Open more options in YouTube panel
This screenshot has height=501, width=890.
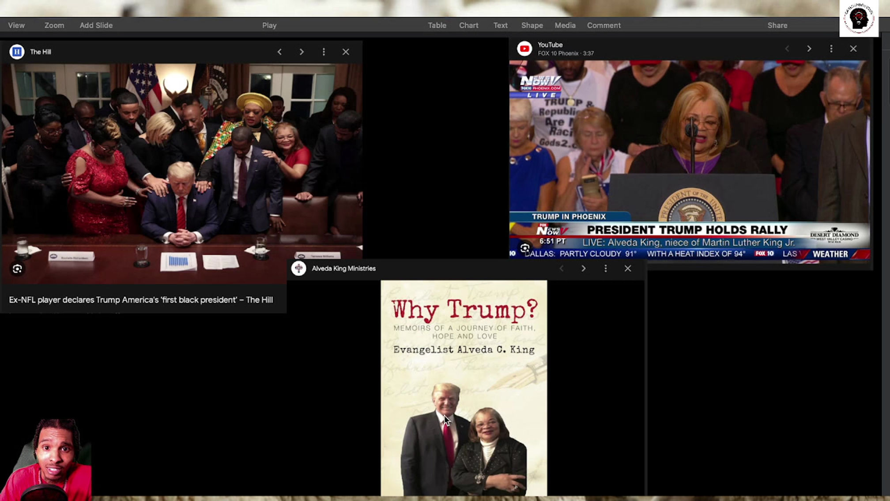tap(831, 49)
